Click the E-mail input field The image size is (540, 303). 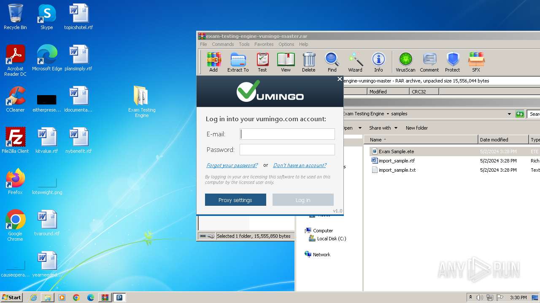(x=287, y=134)
